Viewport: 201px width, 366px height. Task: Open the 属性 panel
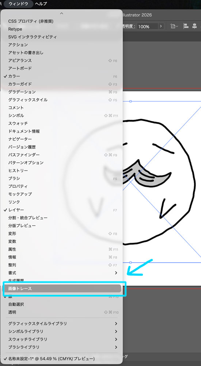[61, 249]
